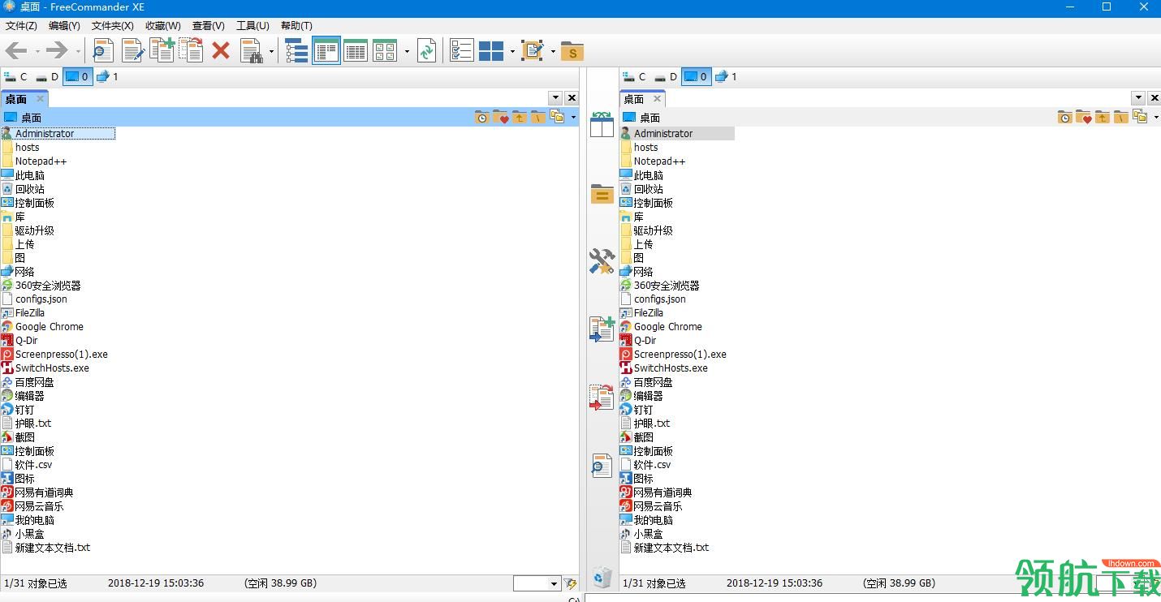Open the 工具(U) menu
Viewport: 1161px width, 602px height.
tap(252, 26)
